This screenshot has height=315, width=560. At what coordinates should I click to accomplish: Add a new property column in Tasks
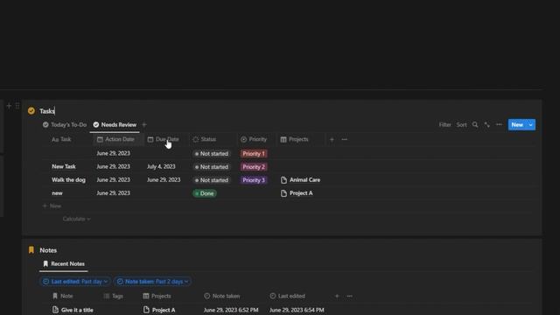pyautogui.click(x=332, y=139)
